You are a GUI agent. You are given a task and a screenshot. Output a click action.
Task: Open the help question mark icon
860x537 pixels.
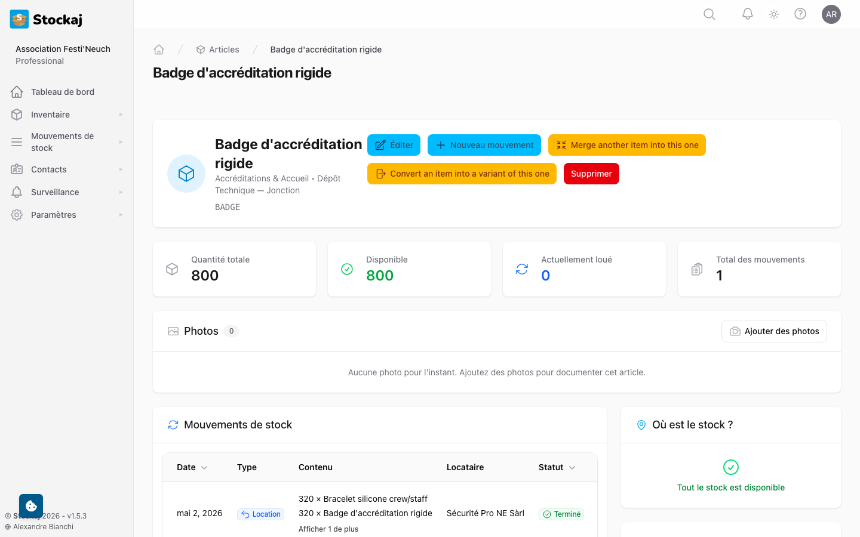tap(800, 14)
